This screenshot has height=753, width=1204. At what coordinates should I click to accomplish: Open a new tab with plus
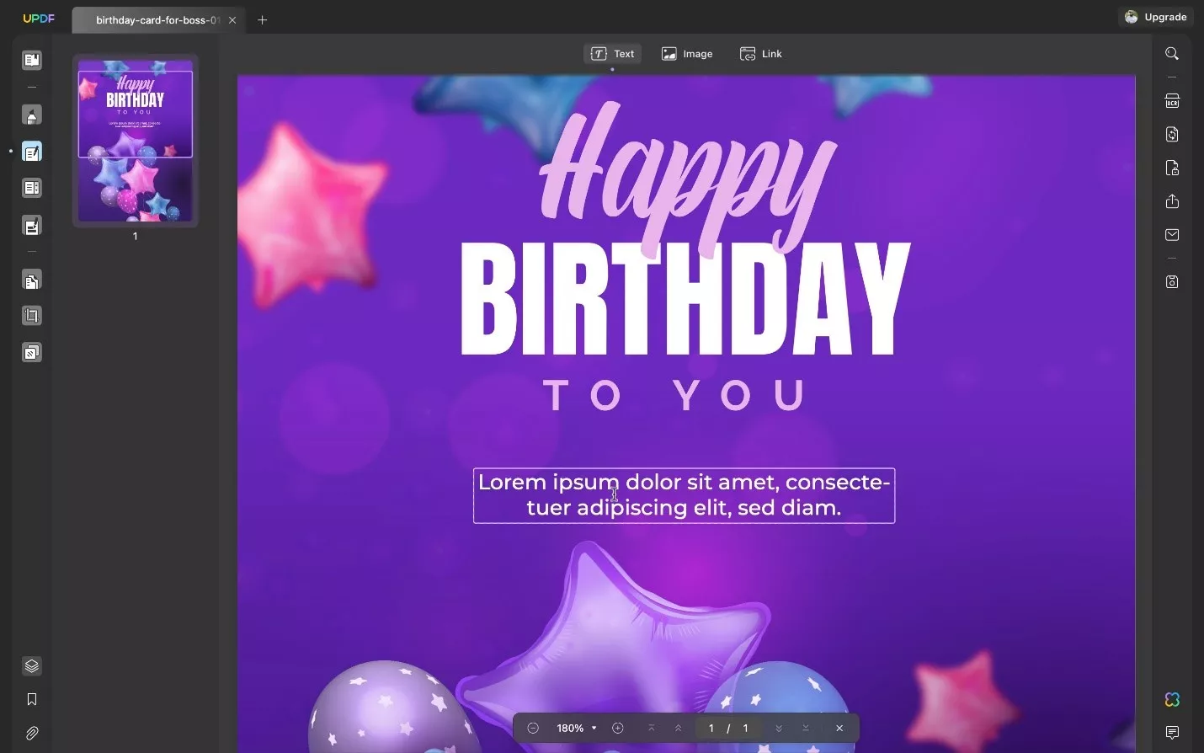coord(262,19)
